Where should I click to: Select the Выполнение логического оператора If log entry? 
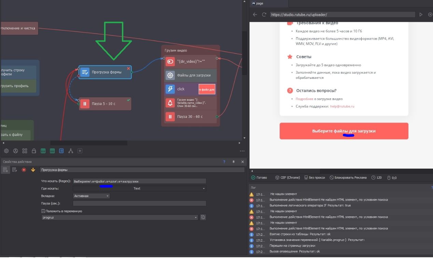click(341, 205)
